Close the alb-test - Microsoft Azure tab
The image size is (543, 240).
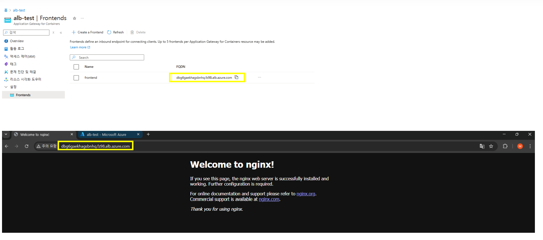coord(138,134)
